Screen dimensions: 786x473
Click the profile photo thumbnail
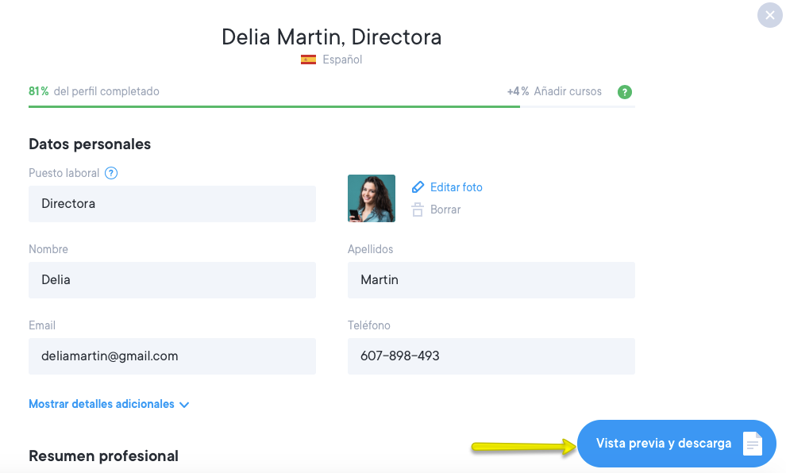point(372,198)
